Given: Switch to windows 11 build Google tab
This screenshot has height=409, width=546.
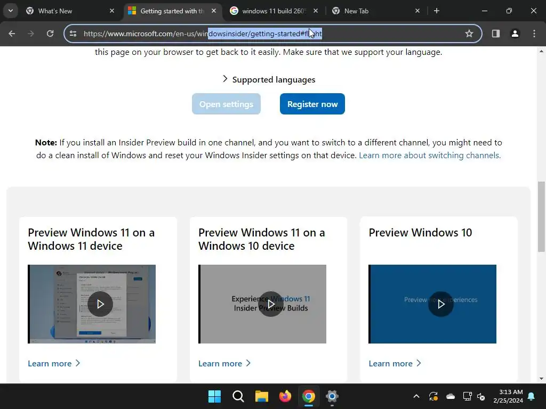Looking at the screenshot, I should 275,11.
